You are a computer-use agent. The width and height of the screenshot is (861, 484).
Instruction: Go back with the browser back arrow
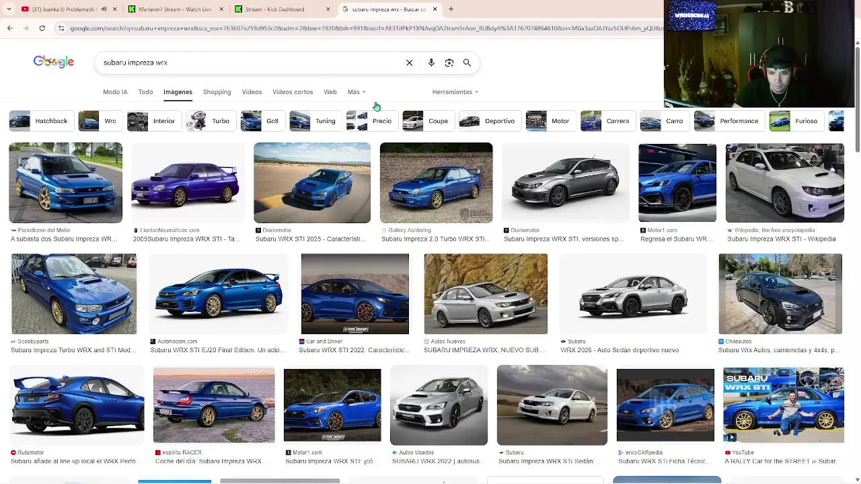(x=9, y=28)
